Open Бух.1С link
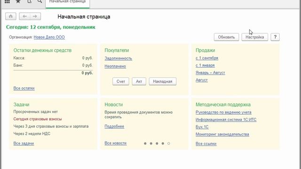This screenshot has width=301, height=169. coord(202,127)
